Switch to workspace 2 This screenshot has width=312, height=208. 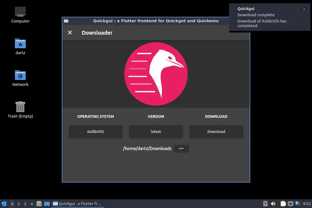(x=18, y=204)
